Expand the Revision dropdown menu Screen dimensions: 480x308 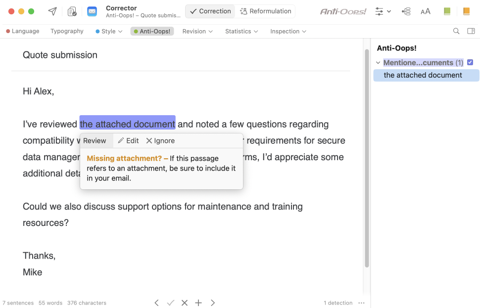pyautogui.click(x=197, y=31)
